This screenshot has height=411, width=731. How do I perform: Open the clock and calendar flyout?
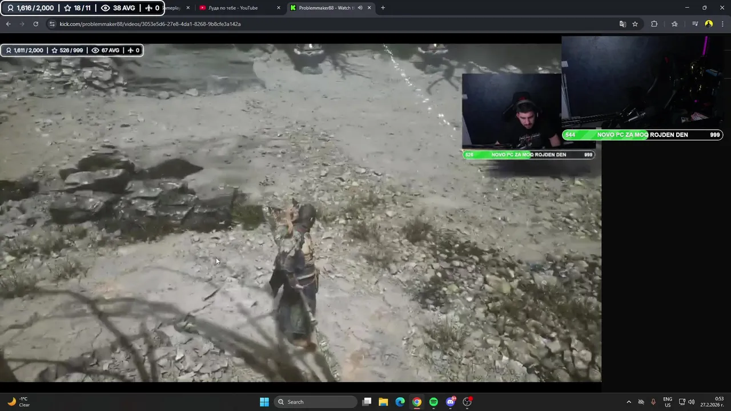click(712, 402)
